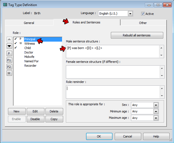Click the Tag Type Definition window icon
Viewport: 174px width, 143px height.
click(x=5, y=5)
